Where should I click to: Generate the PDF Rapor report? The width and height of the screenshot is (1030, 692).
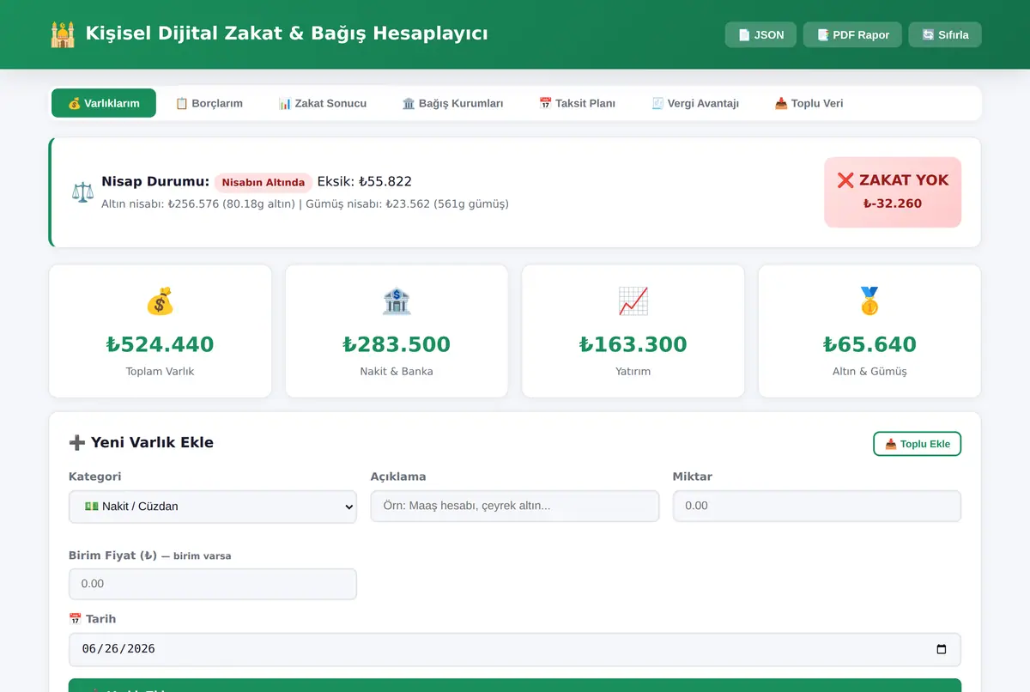(852, 34)
